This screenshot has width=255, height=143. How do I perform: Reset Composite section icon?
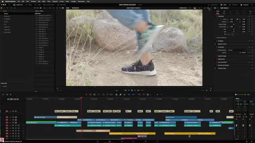[252, 47]
